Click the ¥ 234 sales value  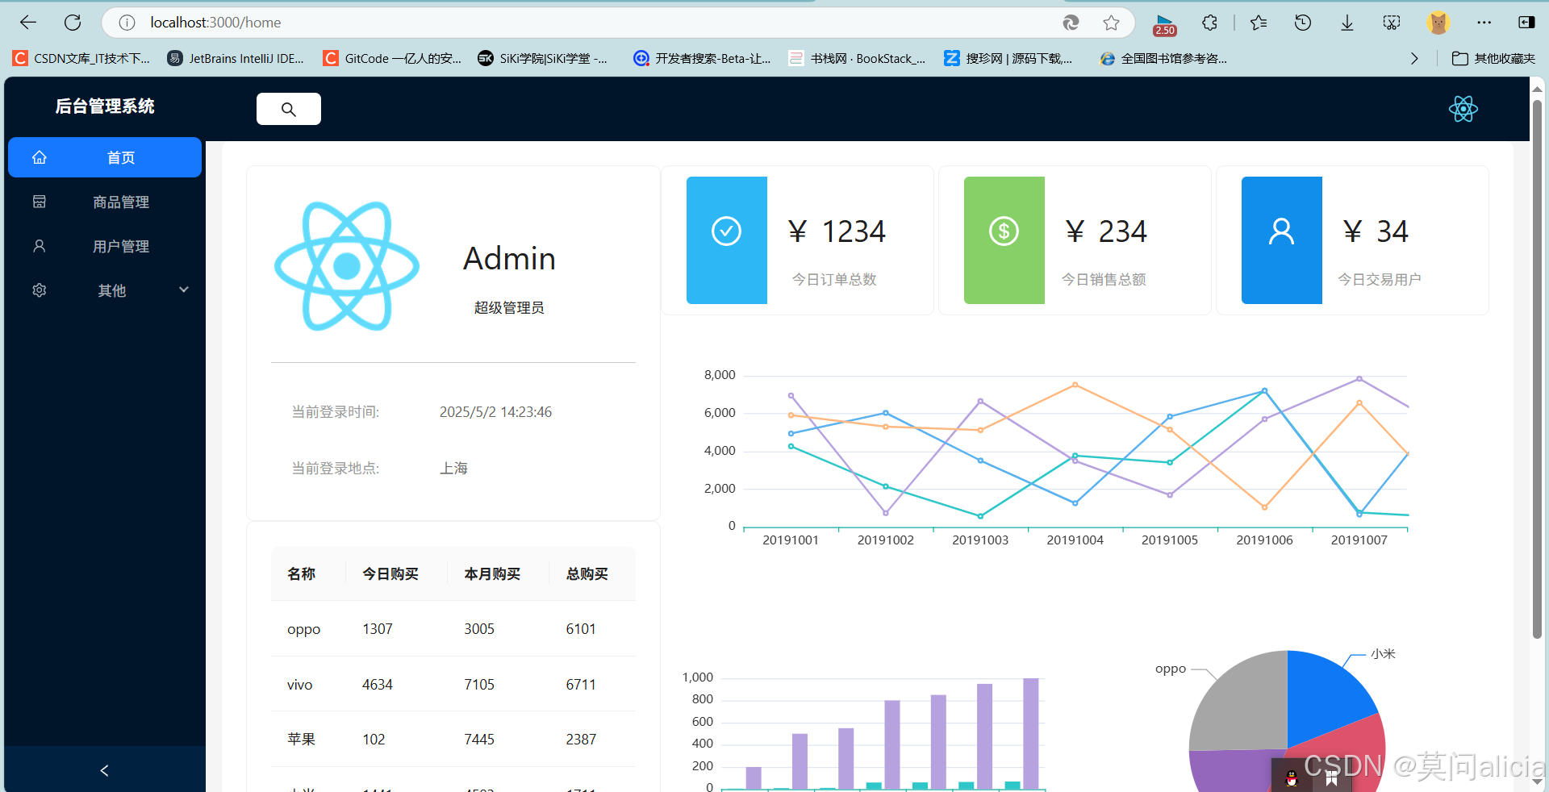pyautogui.click(x=1106, y=232)
